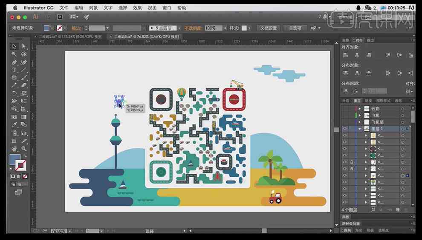Screen dimensions: 422x240
Task: Hide the first sublayer under 图层 1
Action: pyautogui.click(x=345, y=136)
